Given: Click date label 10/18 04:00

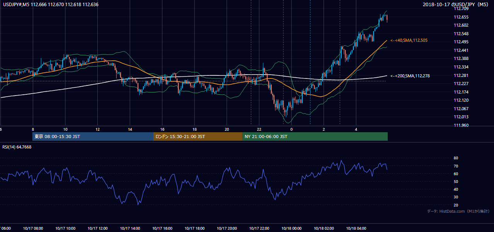Looking at the screenshot, I should click(x=356, y=229).
